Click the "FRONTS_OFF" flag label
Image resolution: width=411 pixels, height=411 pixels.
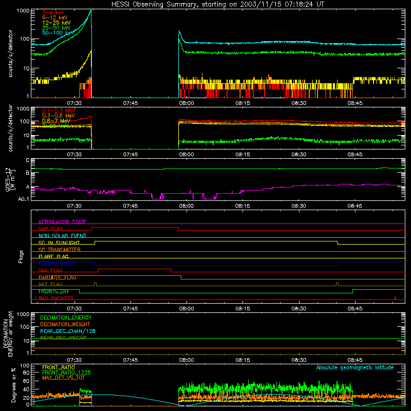click(x=54, y=291)
